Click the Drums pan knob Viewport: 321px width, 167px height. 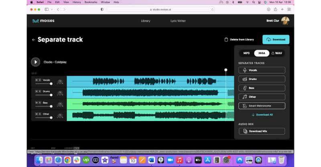60,93
